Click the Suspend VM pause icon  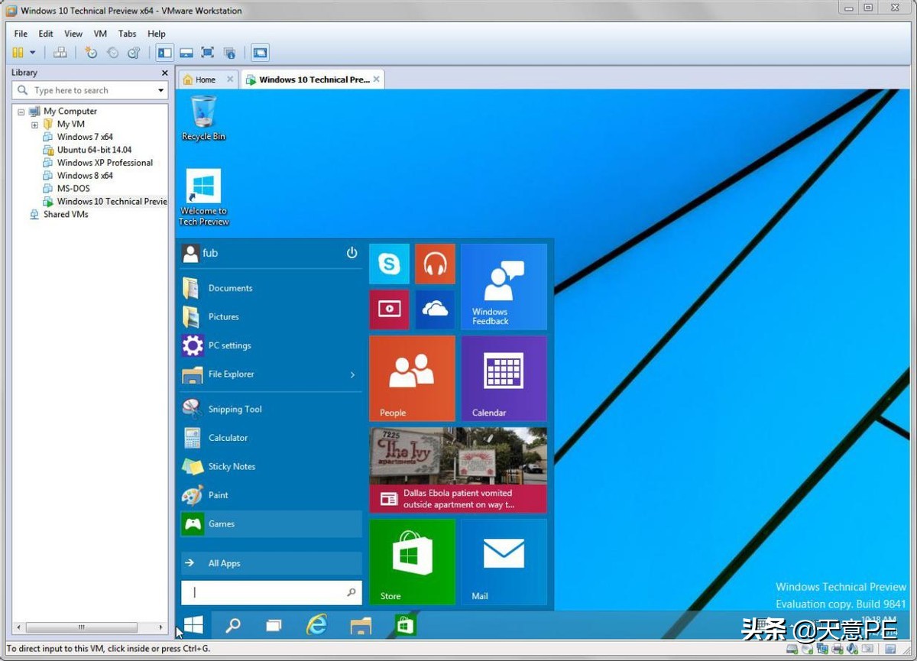(x=18, y=53)
